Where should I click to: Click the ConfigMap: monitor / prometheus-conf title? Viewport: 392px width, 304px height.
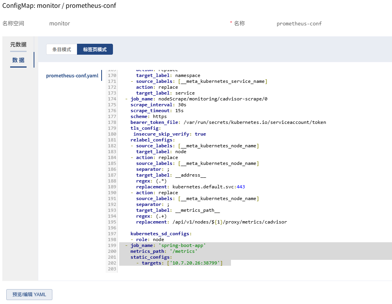59,5
